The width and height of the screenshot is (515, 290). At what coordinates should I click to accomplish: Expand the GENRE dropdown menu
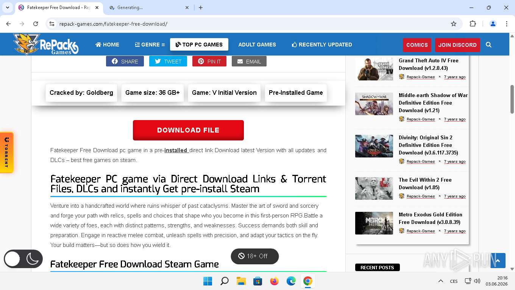coord(150,45)
